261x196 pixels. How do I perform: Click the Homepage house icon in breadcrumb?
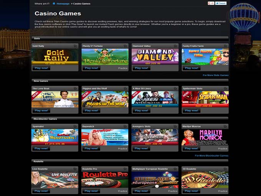point(54,3)
